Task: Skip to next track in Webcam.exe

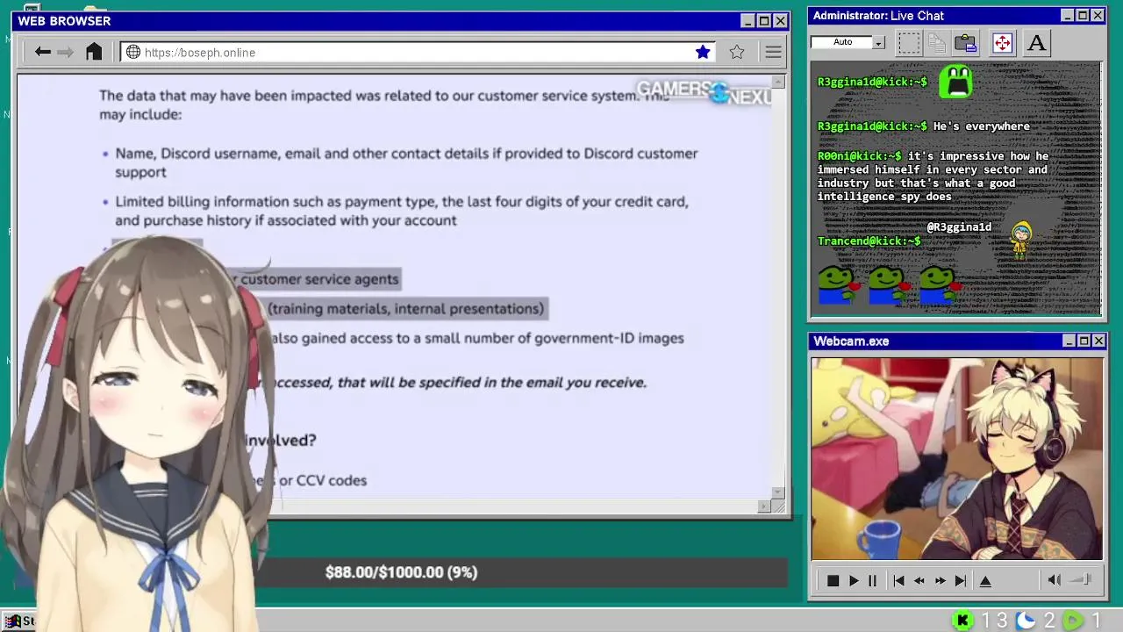Action: click(961, 580)
